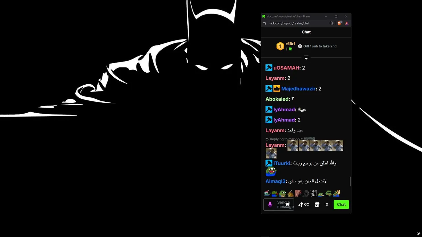Click the Kick logo in title bar
This screenshot has width=422, height=237.
[x=264, y=16]
